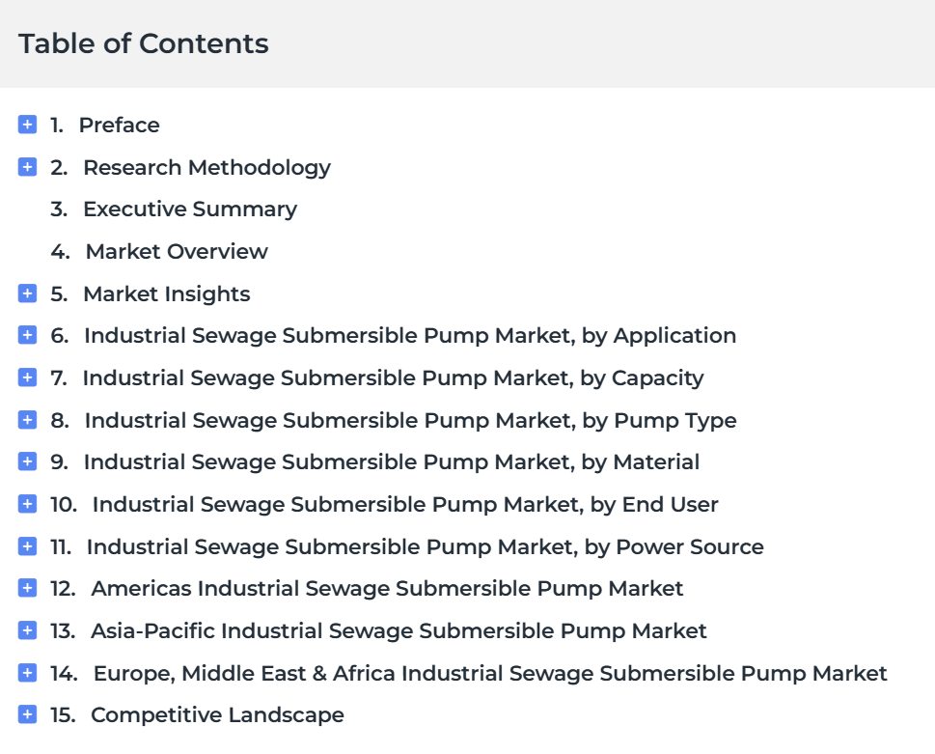This screenshot has width=935, height=754.
Task: Click plus icon for Europe, Middle East & Africa
Action: (27, 673)
